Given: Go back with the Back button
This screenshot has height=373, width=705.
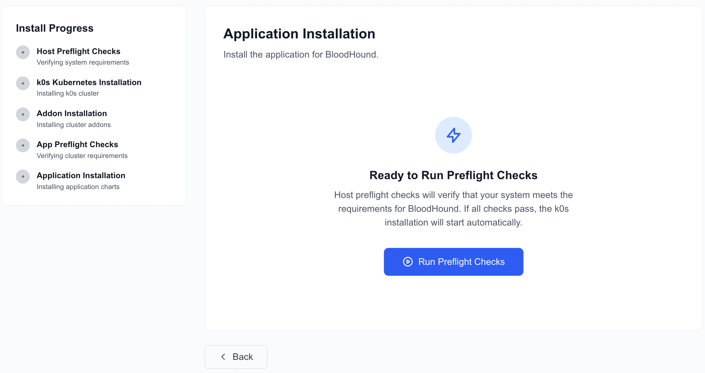Looking at the screenshot, I should (x=236, y=357).
